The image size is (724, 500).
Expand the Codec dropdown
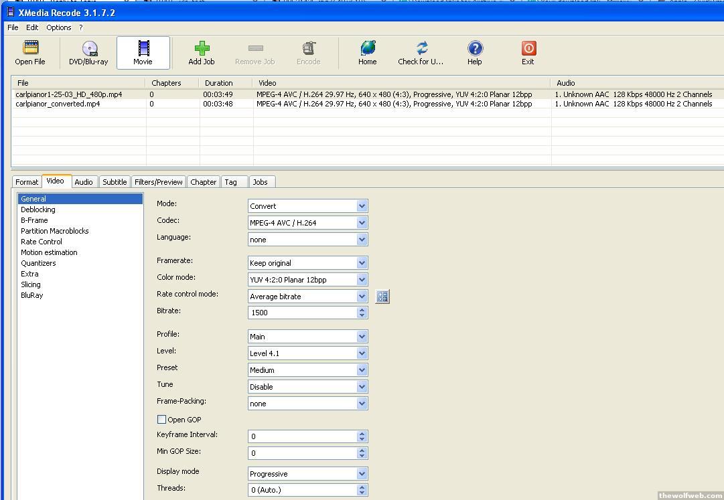(x=362, y=223)
